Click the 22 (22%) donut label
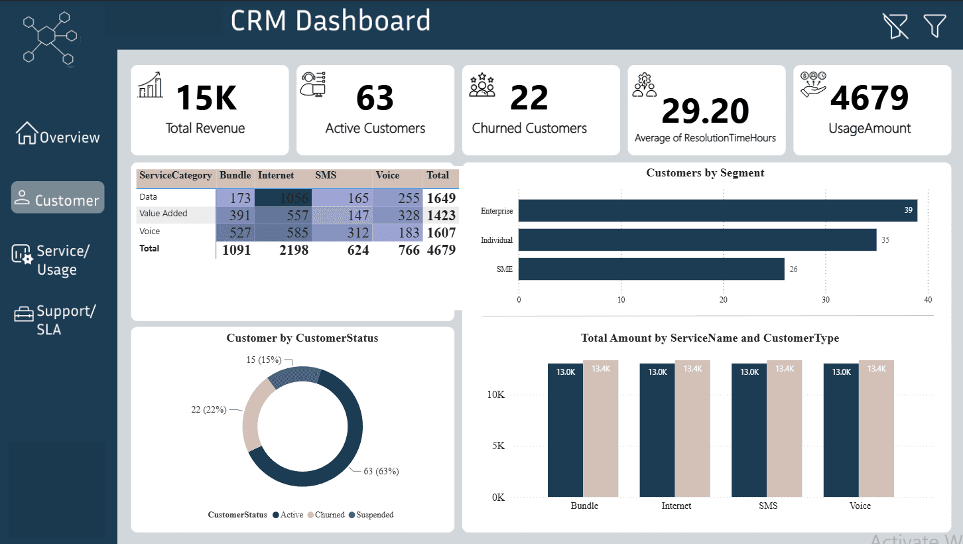 (x=208, y=410)
